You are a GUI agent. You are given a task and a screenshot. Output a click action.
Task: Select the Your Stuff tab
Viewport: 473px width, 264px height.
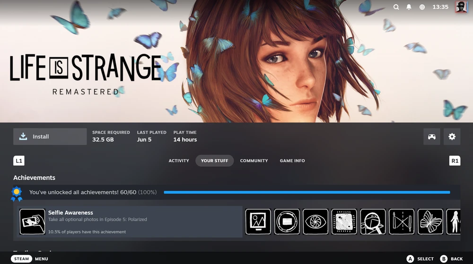[214, 161]
